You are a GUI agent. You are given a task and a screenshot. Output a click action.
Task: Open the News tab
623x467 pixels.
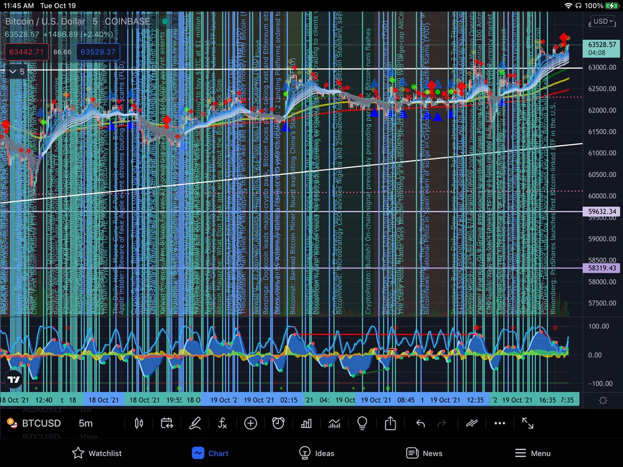(x=424, y=453)
